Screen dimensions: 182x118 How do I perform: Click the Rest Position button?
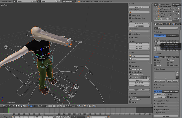[172, 36]
